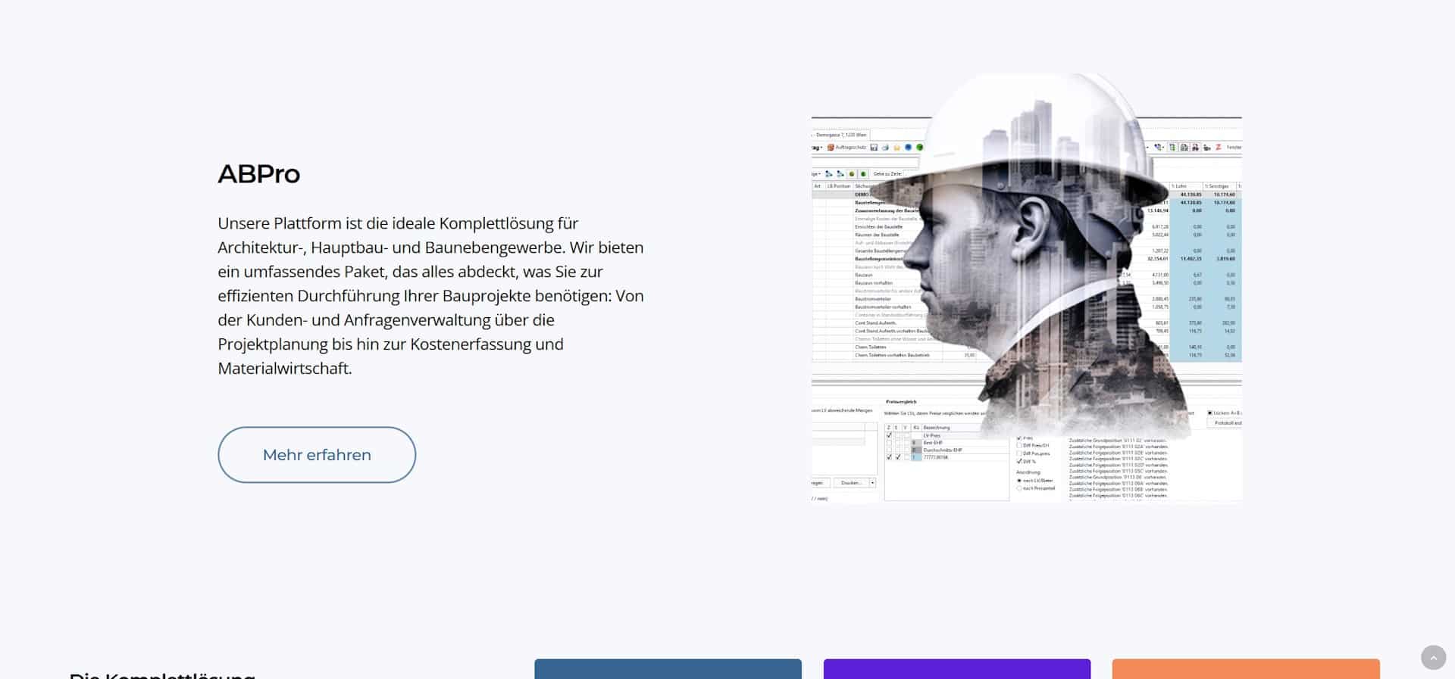Viewport: 1455px width, 679px height.
Task: Click the Mehr erfahren button
Action: click(x=317, y=455)
